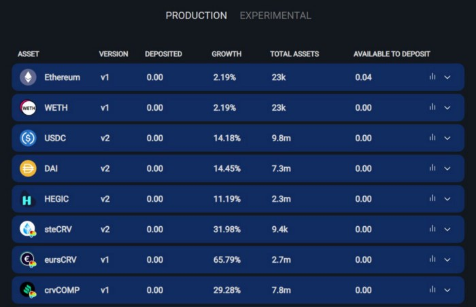Expand the crvCOMP vault row chevron
Screen dimensions: 476x307
pyautogui.click(x=447, y=290)
